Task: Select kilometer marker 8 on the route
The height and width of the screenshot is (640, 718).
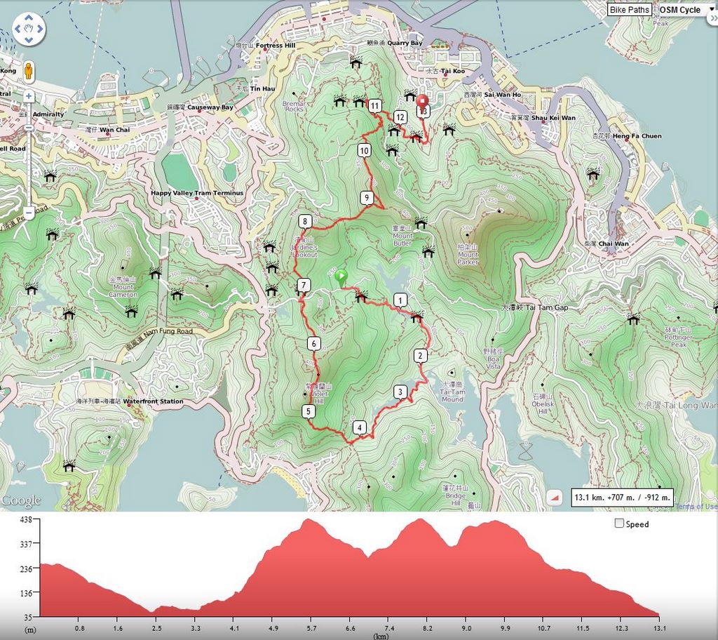Action: click(x=305, y=222)
